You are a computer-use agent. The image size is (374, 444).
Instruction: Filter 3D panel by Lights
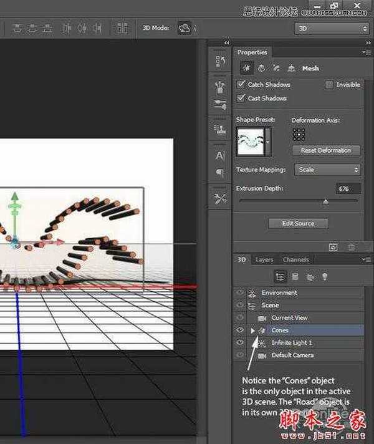tap(325, 276)
